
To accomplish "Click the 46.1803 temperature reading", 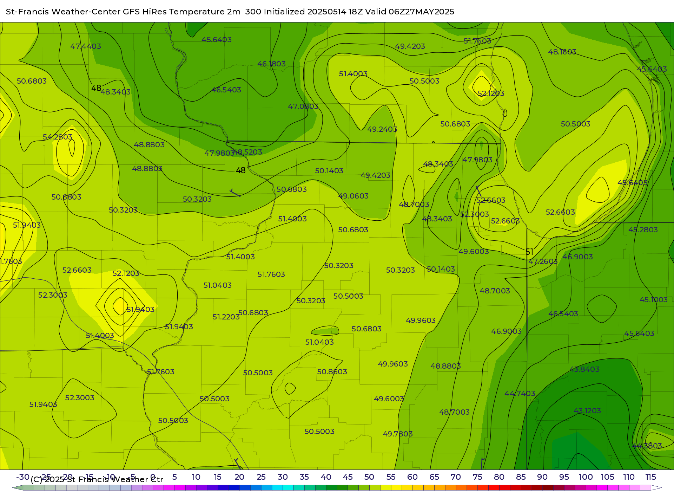I will point(271,64).
